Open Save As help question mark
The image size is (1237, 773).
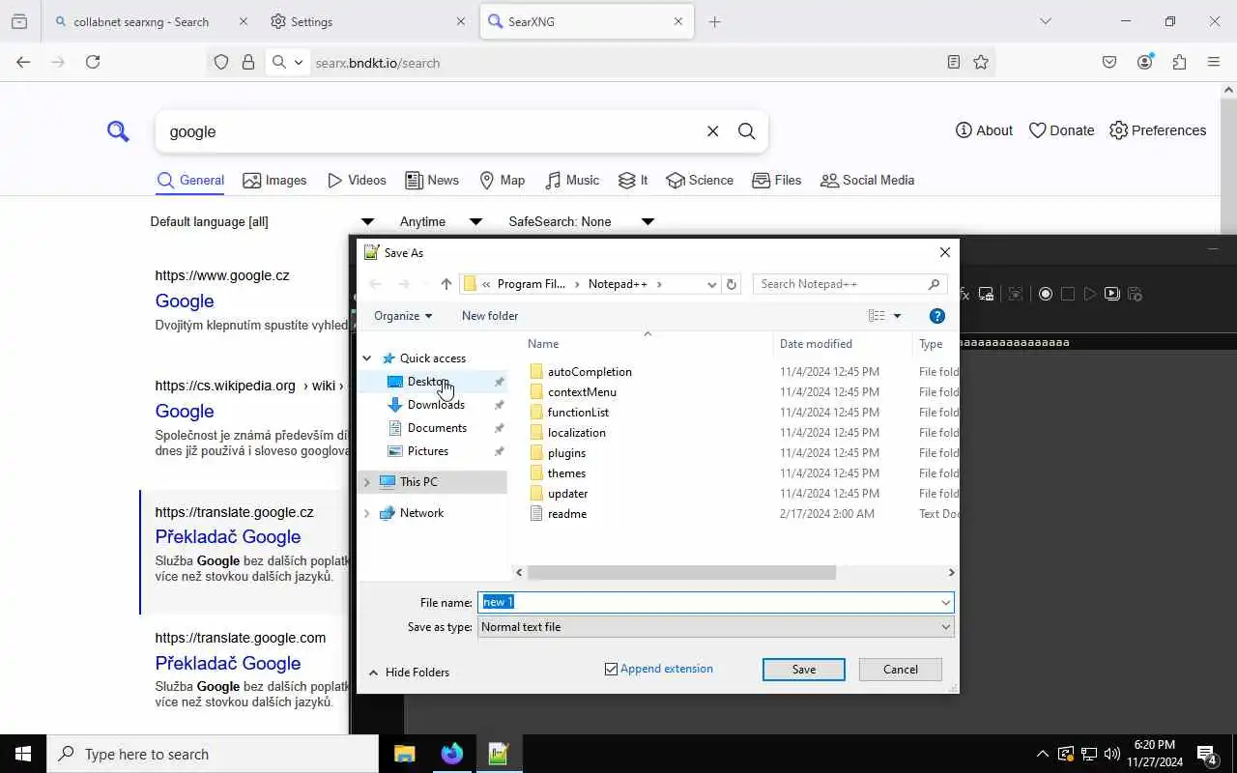936,316
